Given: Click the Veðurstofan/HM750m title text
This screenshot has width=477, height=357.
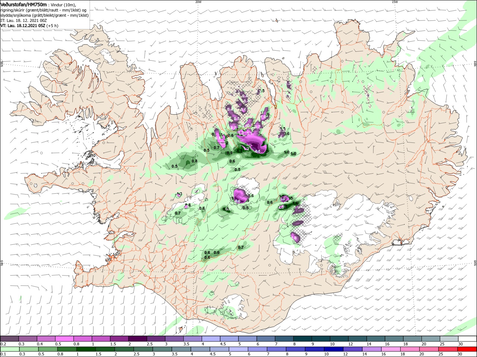Looking at the screenshot, I should point(23,4).
